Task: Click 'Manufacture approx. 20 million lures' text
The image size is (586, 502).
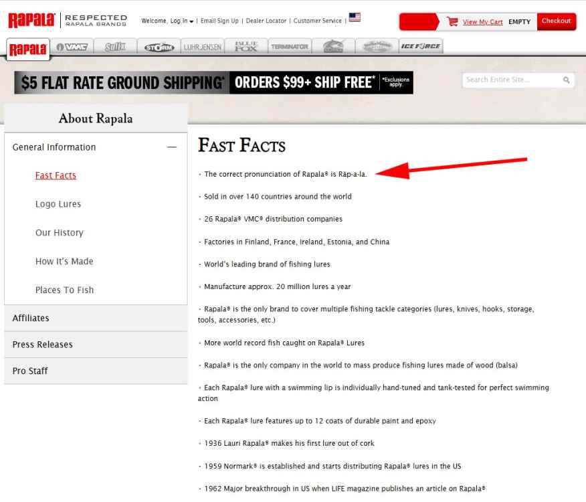Action: 278,287
